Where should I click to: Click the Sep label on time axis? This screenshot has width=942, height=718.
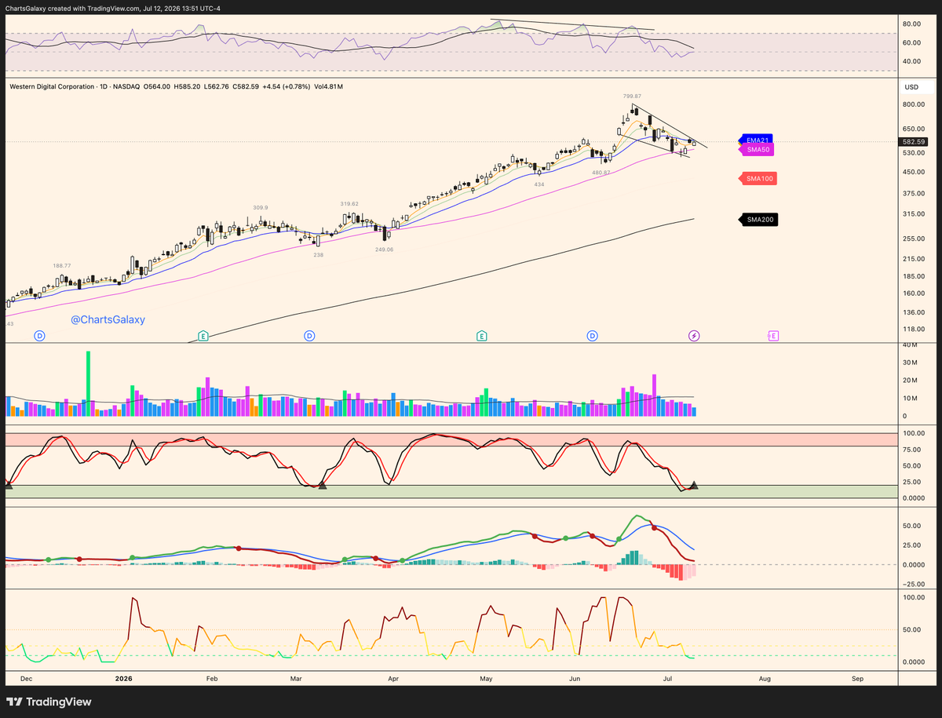pos(857,677)
